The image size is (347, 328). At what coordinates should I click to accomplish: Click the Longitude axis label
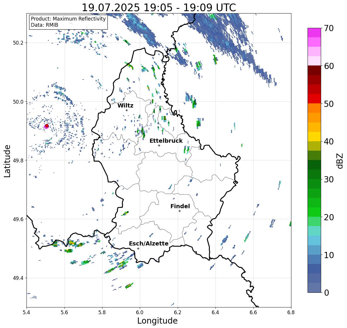tap(157, 321)
